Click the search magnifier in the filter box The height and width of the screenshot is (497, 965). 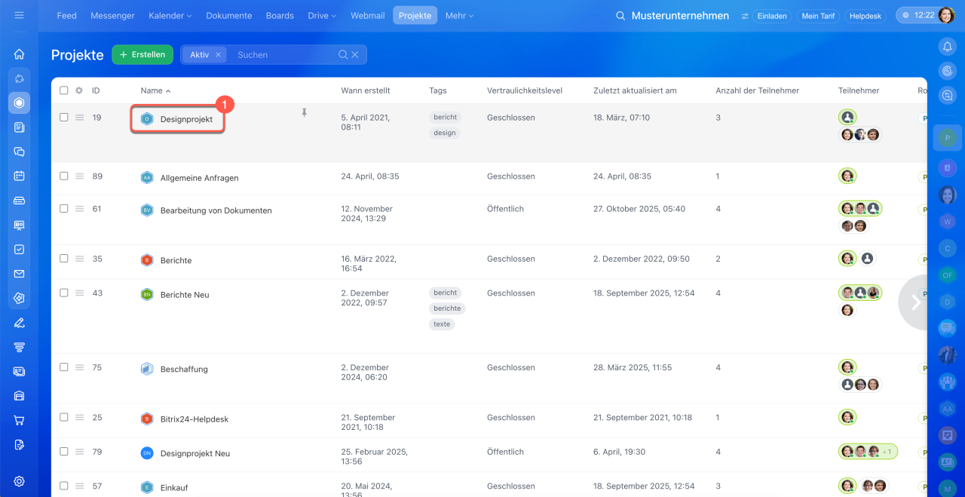pos(343,54)
